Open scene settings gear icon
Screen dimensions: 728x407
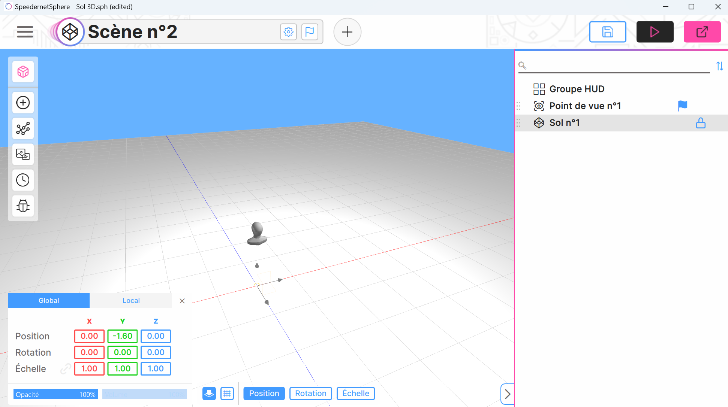click(x=288, y=32)
